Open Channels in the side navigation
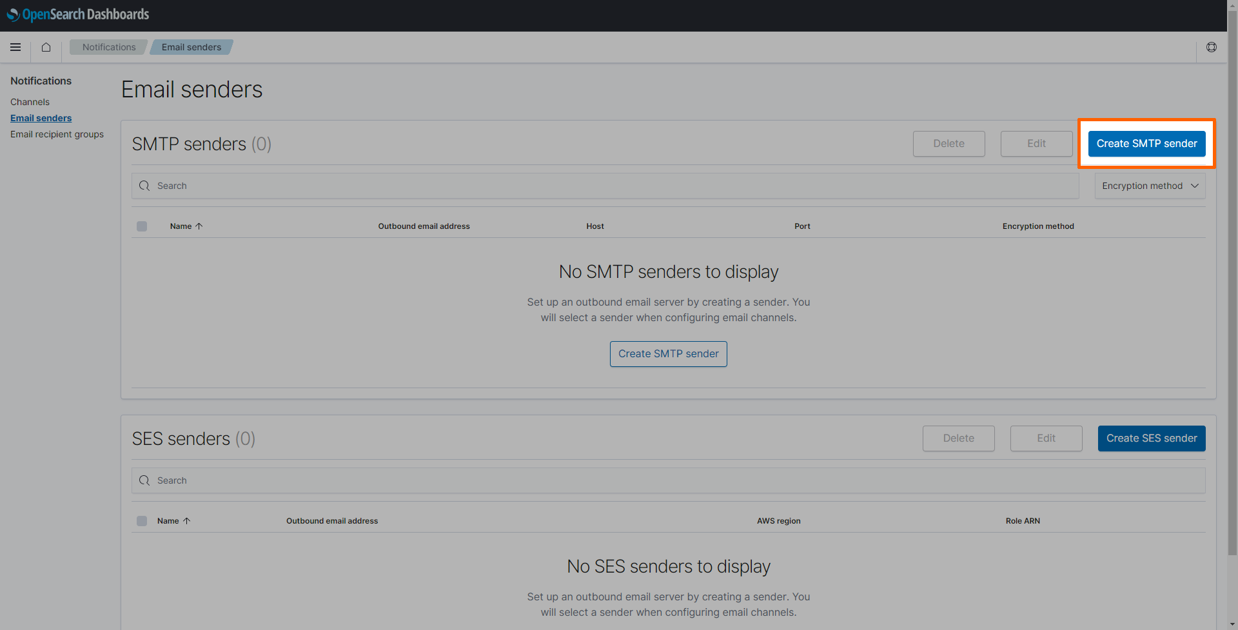The image size is (1238, 630). click(x=30, y=102)
